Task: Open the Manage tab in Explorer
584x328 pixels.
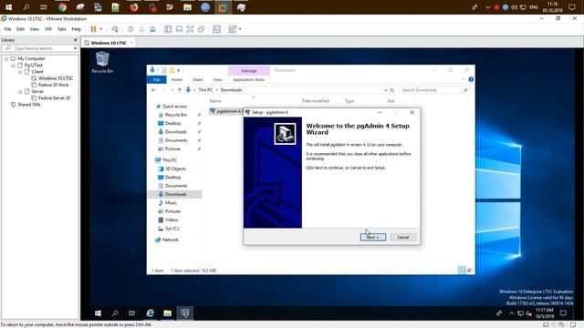Action: click(249, 71)
